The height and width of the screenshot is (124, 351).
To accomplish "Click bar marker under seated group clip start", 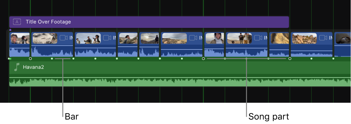I will (x=73, y=58).
